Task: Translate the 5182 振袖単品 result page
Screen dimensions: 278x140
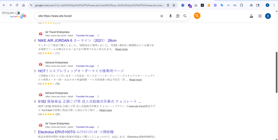Action: 85,96
